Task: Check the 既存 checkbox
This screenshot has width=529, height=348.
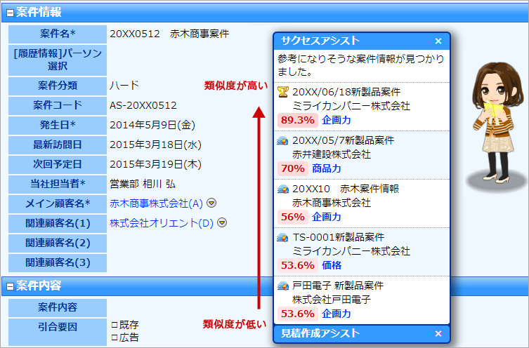Action: click(x=115, y=325)
